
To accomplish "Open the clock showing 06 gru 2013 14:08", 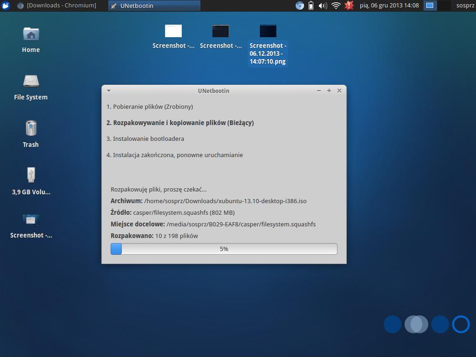I will pos(389,5).
